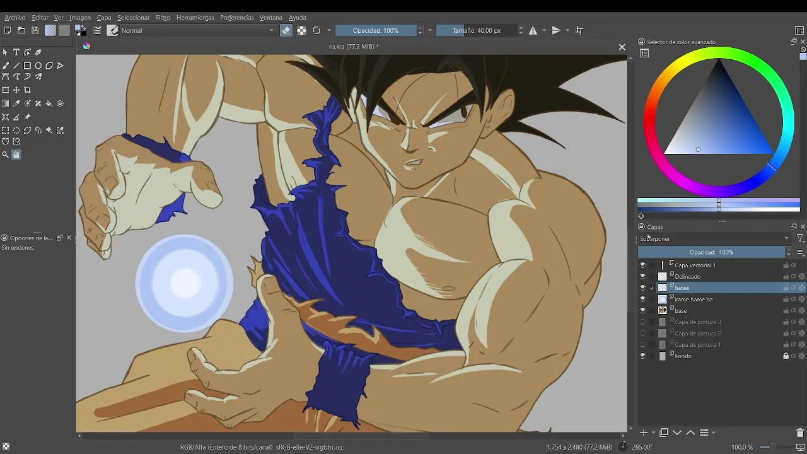Open the Ventana menu
Viewport: 807px width, 454px height.
270,18
